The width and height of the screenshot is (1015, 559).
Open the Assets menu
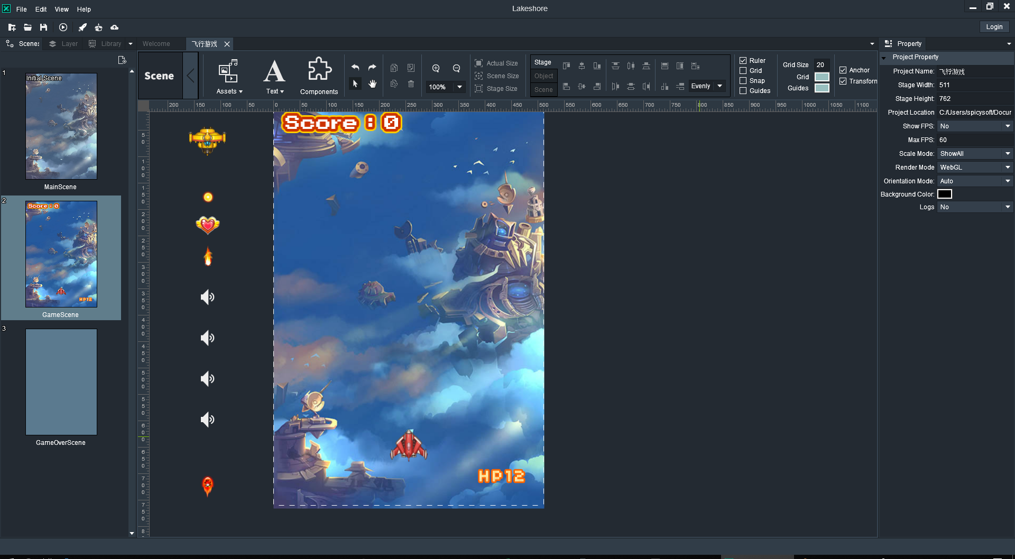click(x=229, y=77)
